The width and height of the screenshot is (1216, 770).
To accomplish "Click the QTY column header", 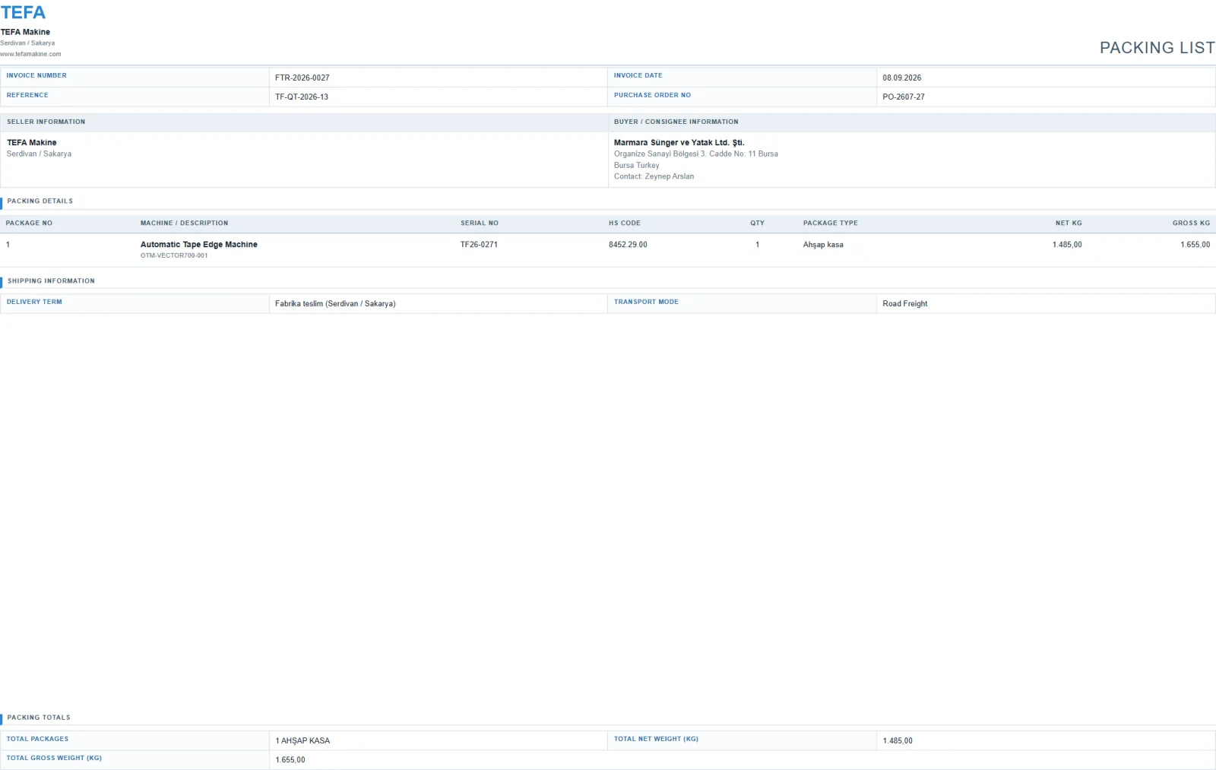I will pyautogui.click(x=757, y=223).
